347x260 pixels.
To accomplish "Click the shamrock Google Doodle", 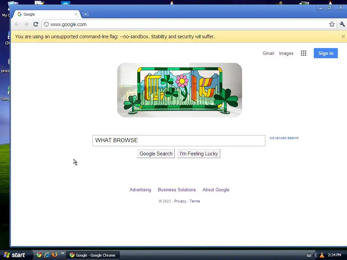I will (180, 90).
